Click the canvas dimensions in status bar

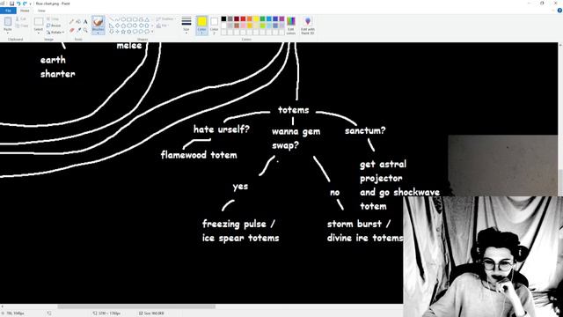[106, 313]
